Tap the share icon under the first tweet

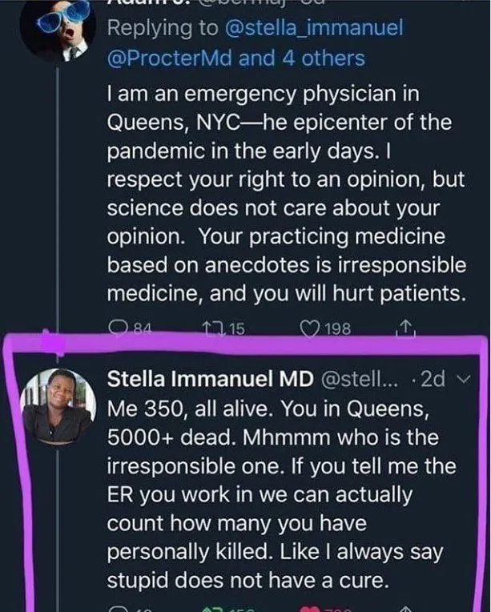click(406, 328)
